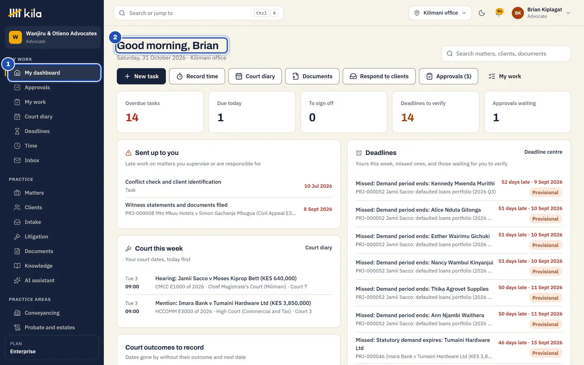Focus the Search or jump to field
Screen dimensions: 584x365
(x=199, y=13)
